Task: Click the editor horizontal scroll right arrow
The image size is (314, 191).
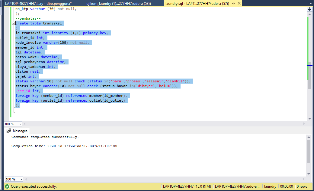Action: click(304, 124)
